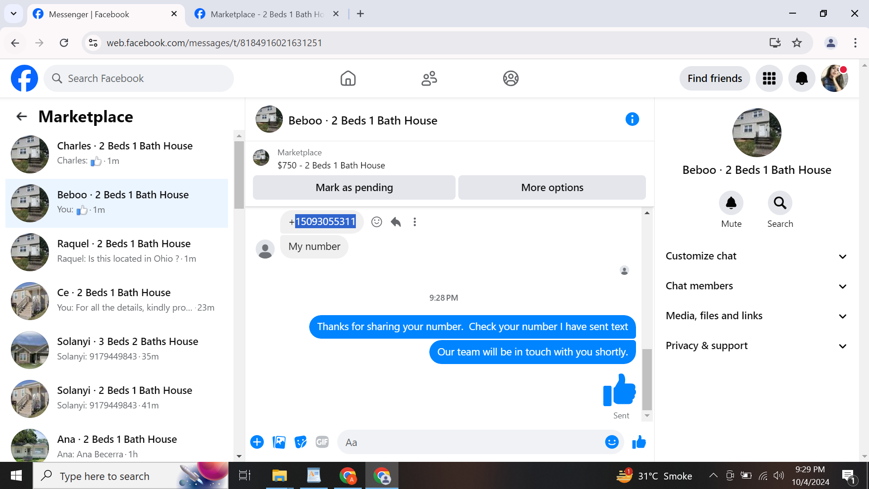Reload the Messenger page

[x=64, y=43]
